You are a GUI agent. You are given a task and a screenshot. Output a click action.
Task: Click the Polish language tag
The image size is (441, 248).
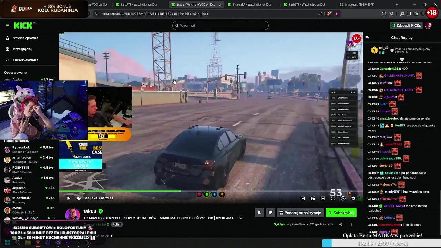click(x=117, y=224)
